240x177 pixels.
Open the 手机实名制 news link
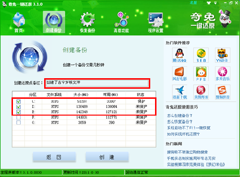click(191, 158)
